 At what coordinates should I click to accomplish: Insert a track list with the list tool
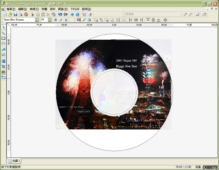(3, 61)
